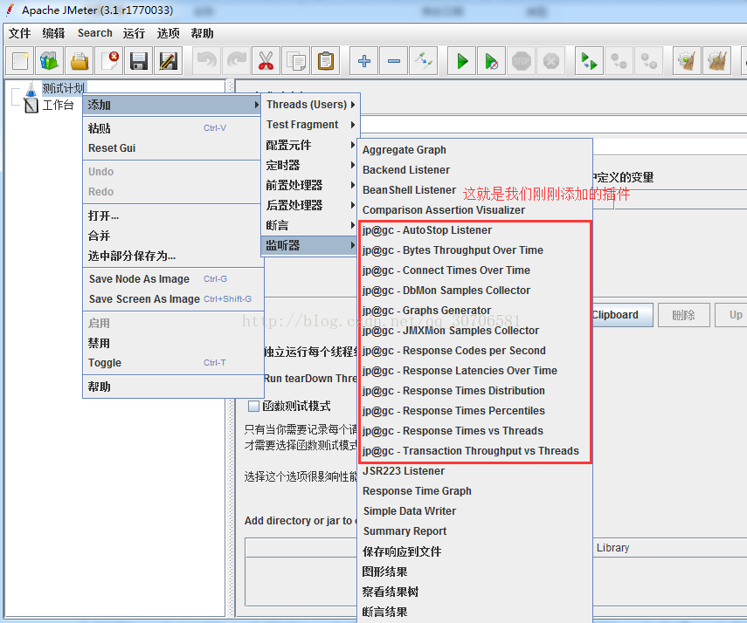
Task: Expand the 断言 submenu
Action: 311,225
